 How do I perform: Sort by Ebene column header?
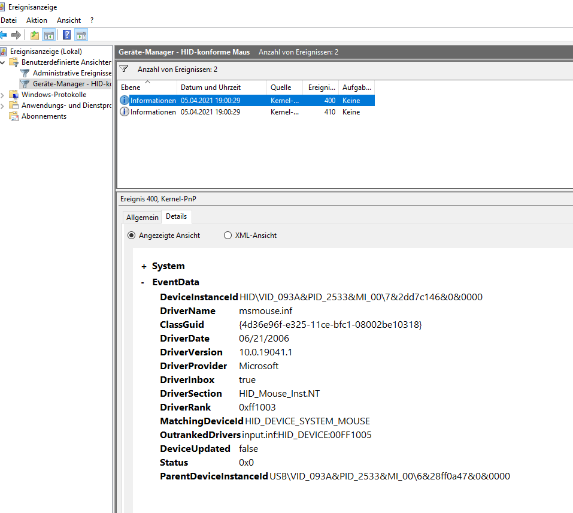148,87
